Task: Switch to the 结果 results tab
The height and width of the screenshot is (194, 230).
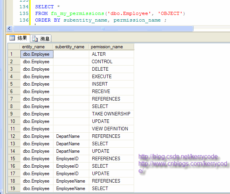Action: pyautogui.click(x=18, y=38)
